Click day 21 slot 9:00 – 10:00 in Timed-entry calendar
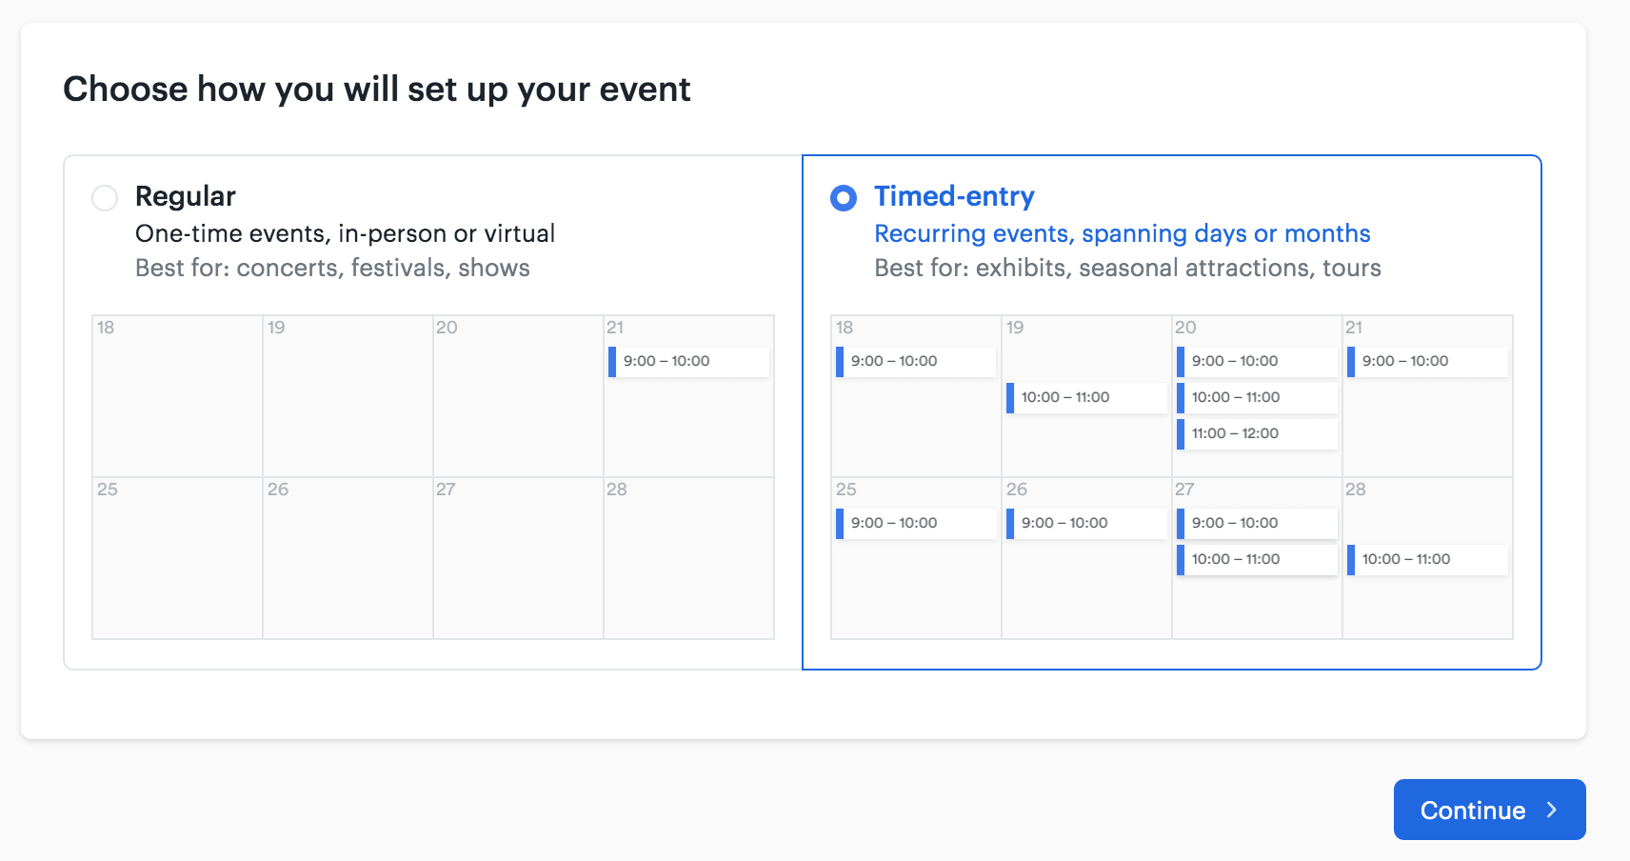The width and height of the screenshot is (1630, 861). [x=1427, y=361]
